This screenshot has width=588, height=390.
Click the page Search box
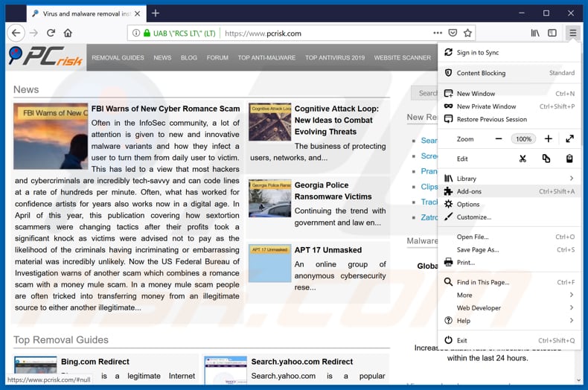pyautogui.click(x=424, y=93)
